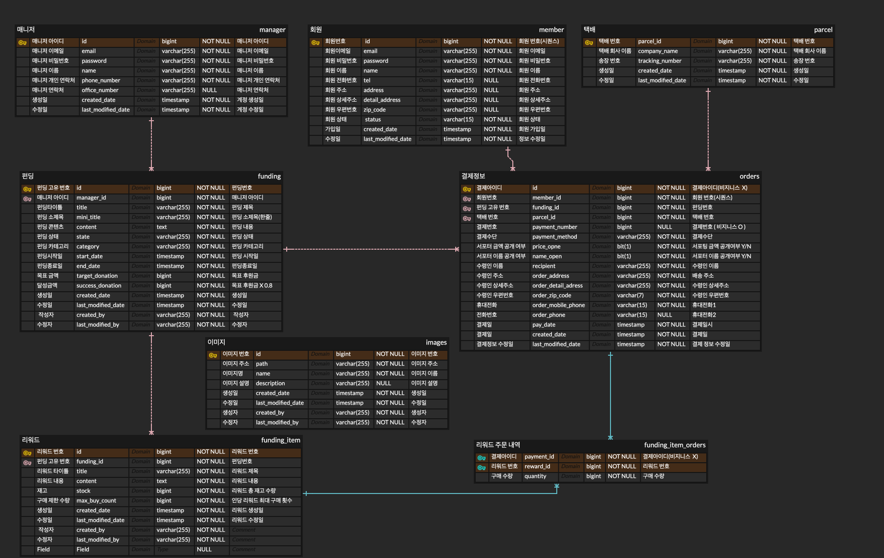Click the foreign key icon on orders member_id row
The height and width of the screenshot is (558, 884).
(467, 199)
